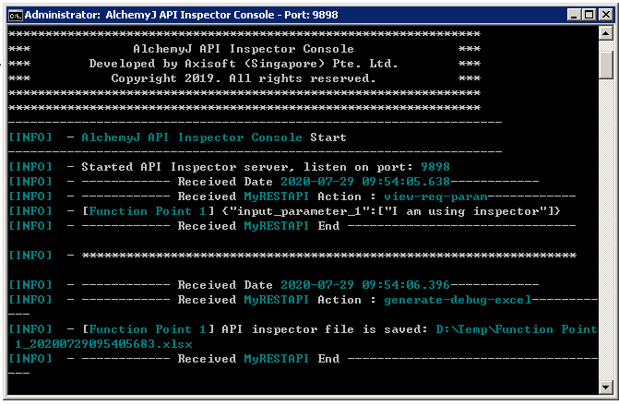Click the generate-debug-excel action text
Viewport: 619px width, 405px height.
tap(458, 300)
